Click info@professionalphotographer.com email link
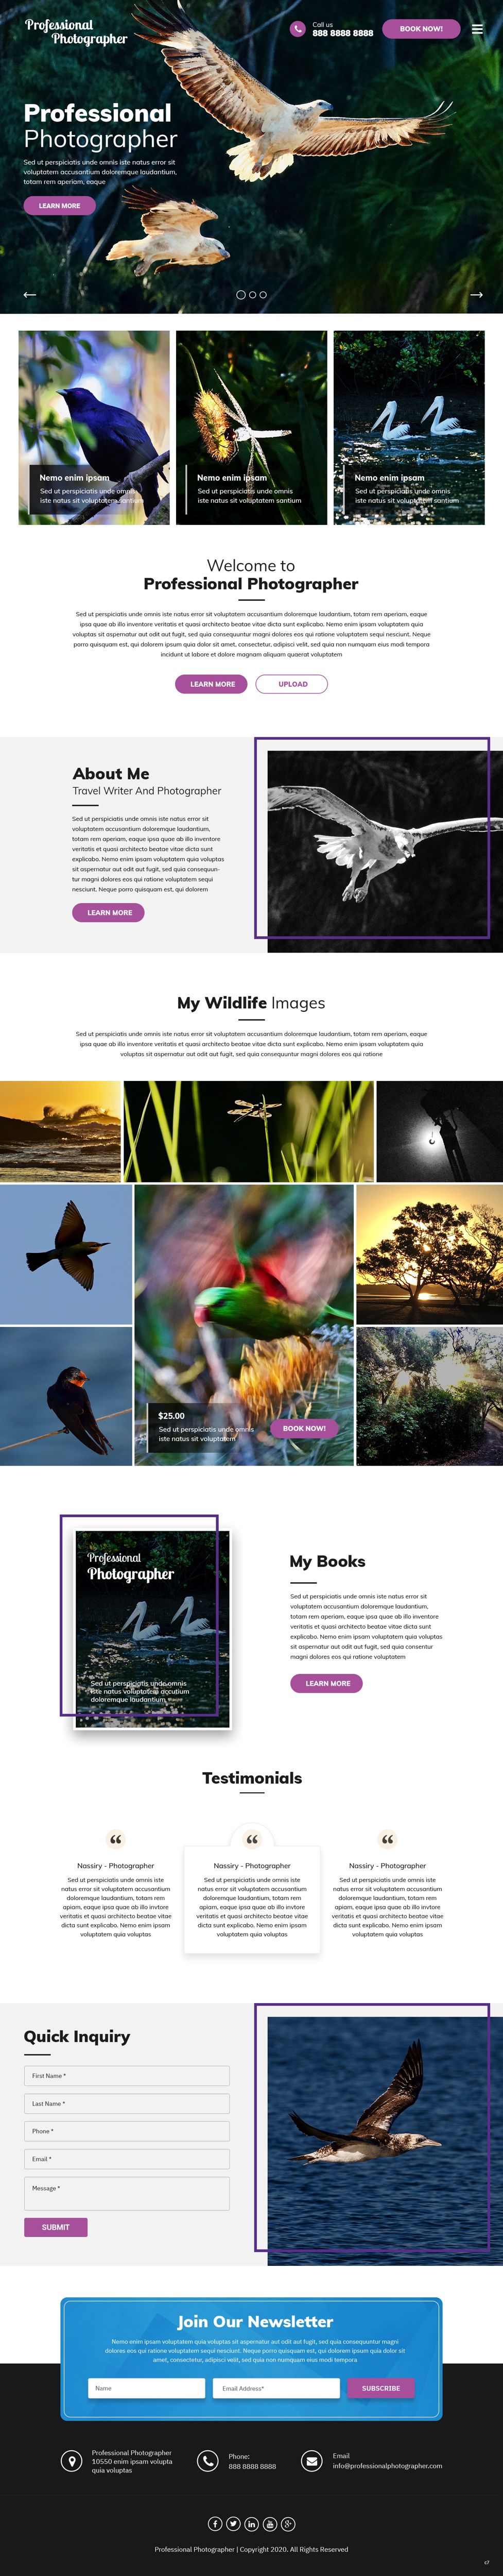 [388, 2466]
